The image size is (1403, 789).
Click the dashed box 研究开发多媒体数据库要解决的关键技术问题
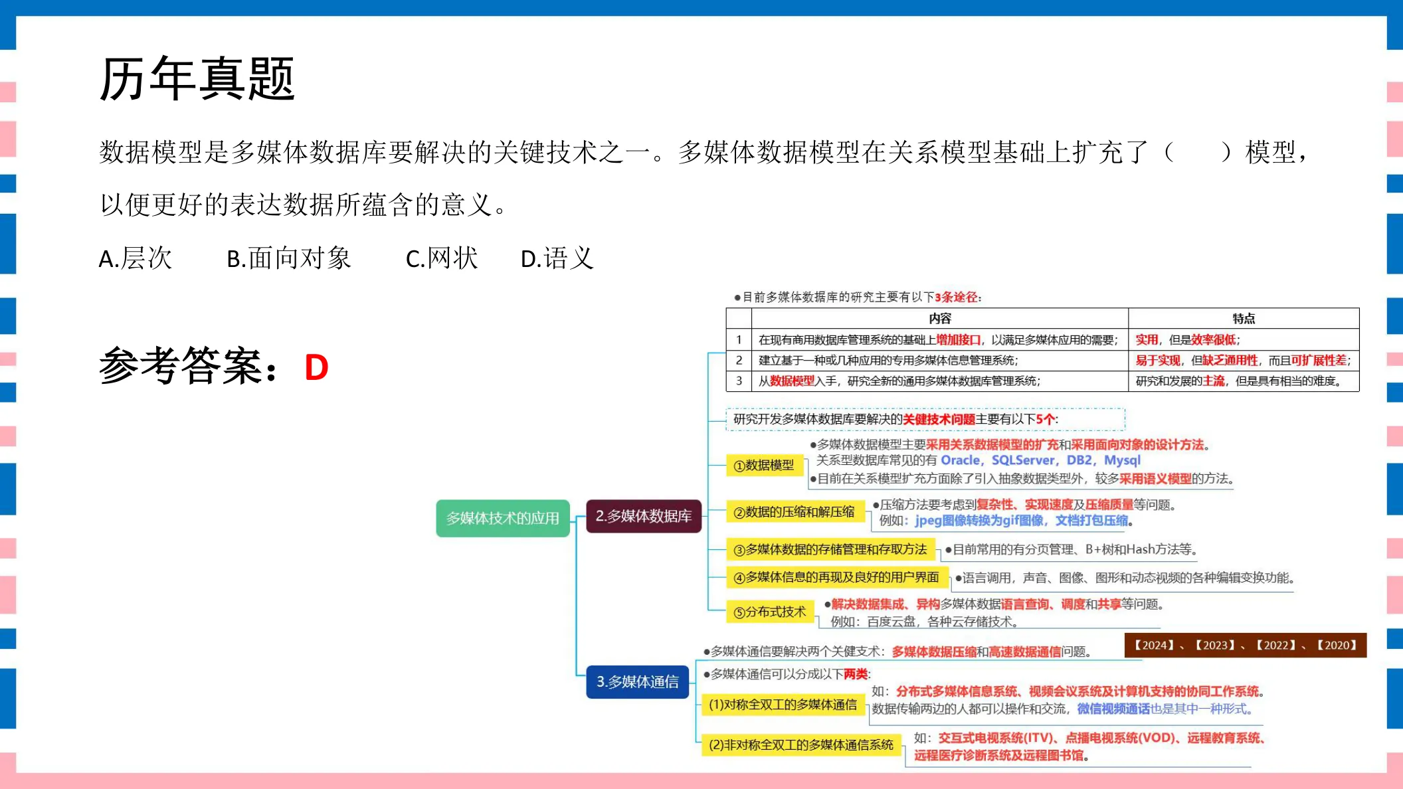(x=925, y=420)
